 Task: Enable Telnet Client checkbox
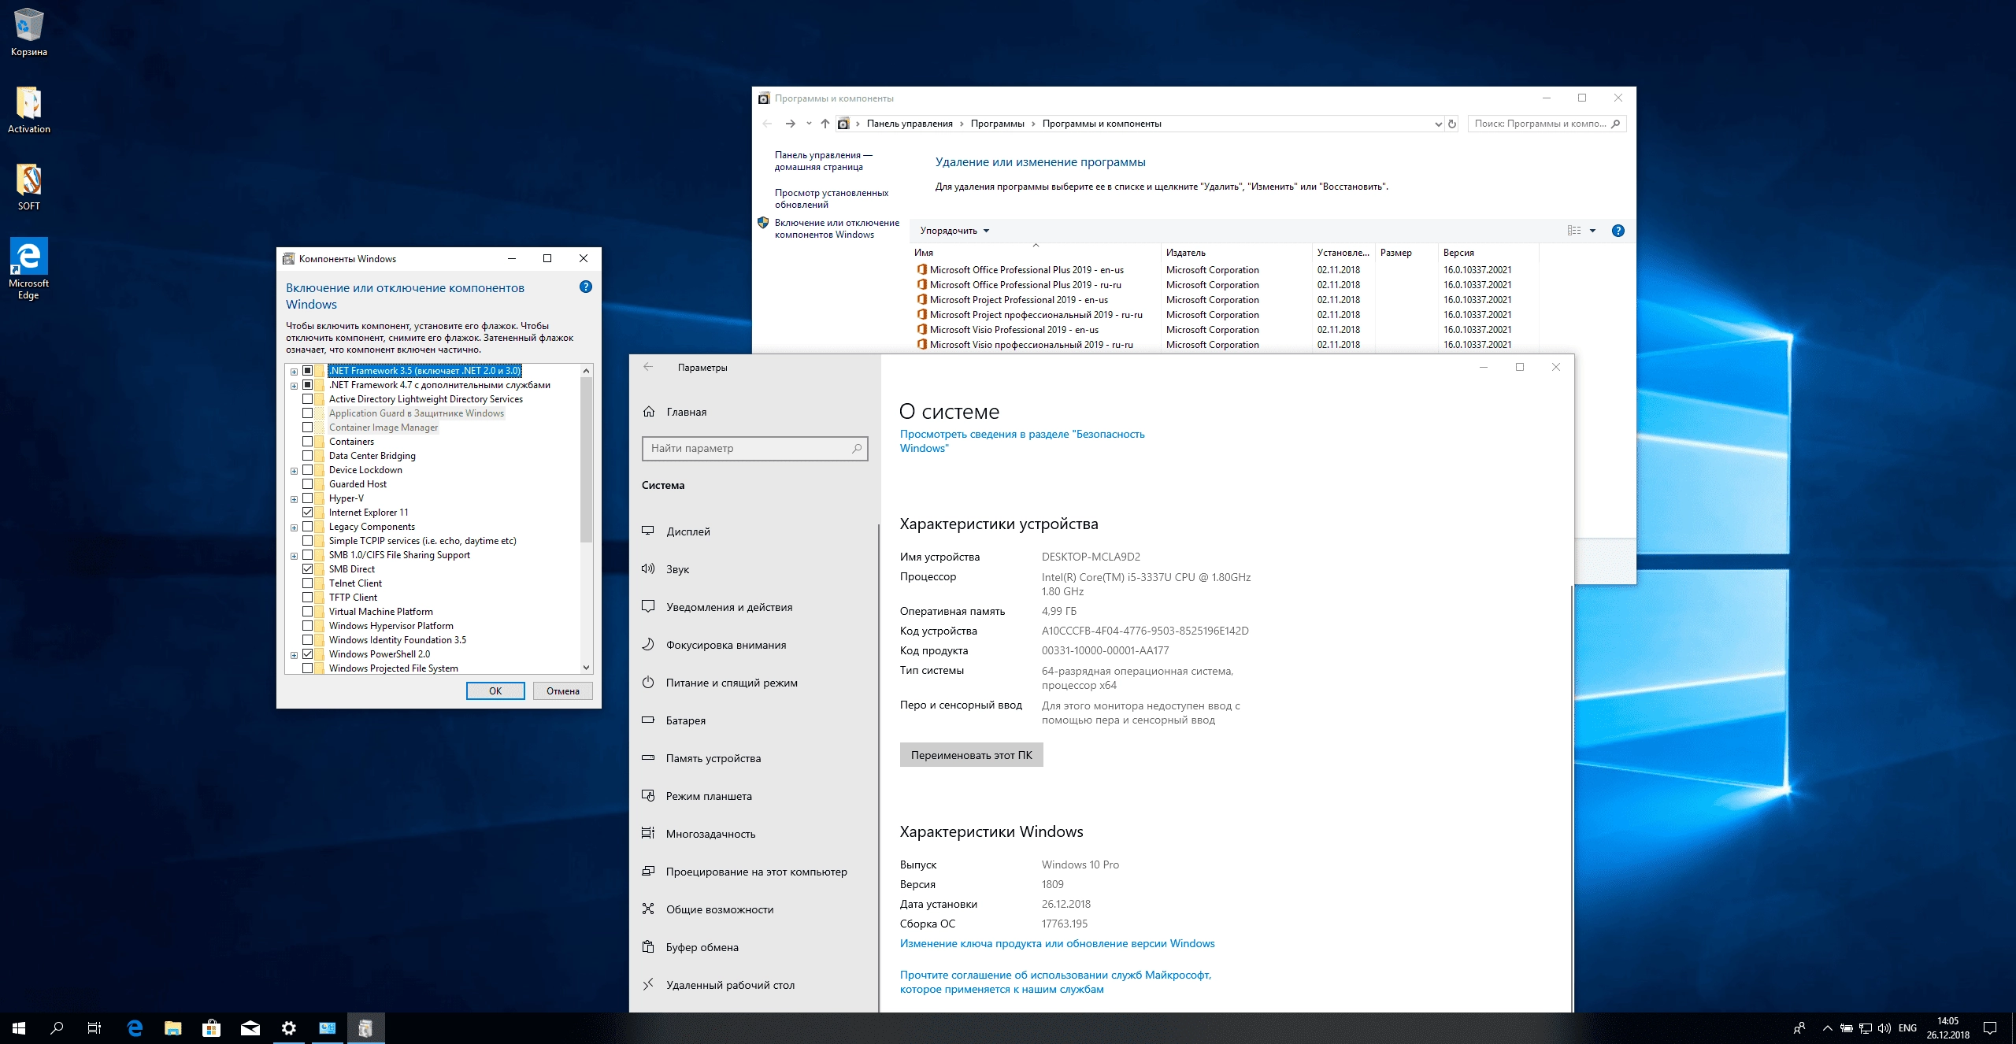pos(308,583)
